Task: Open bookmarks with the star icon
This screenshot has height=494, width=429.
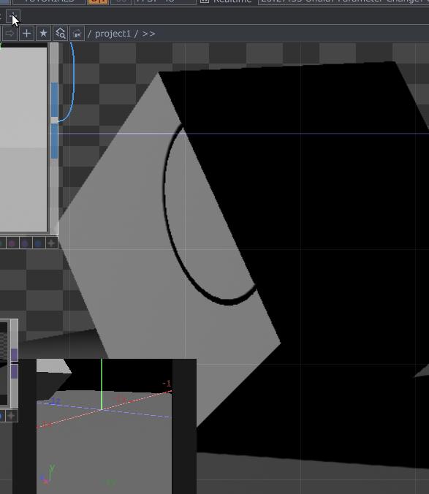Action: tap(43, 34)
